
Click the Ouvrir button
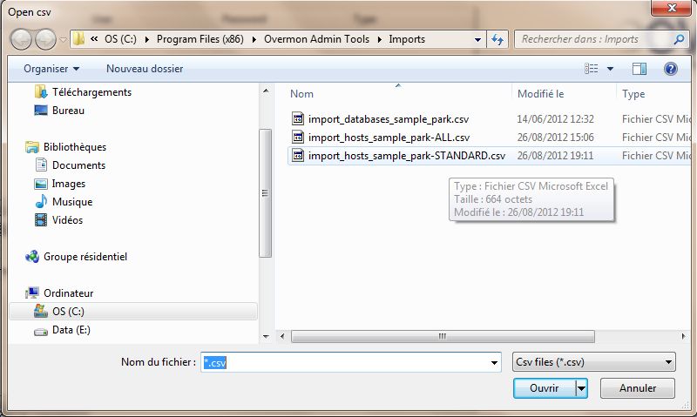point(544,388)
